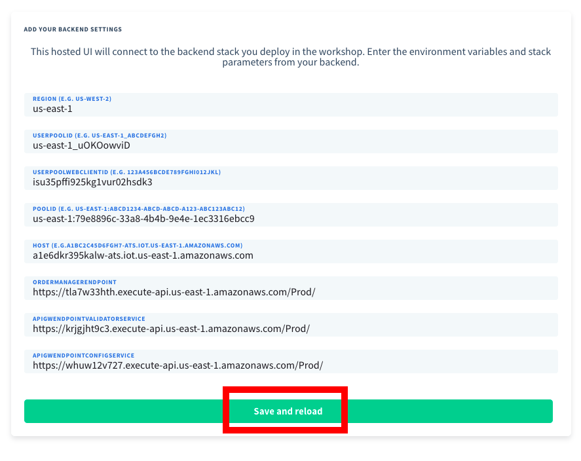Click into the PoolId input field

point(291,215)
